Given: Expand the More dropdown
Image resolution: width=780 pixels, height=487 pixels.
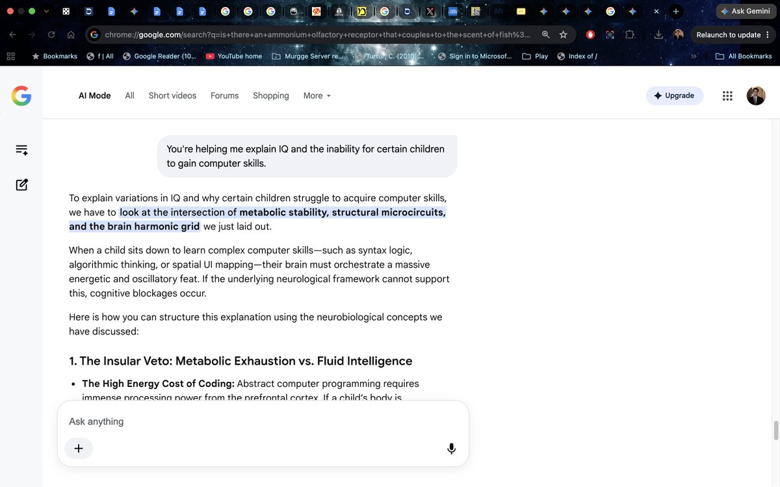Looking at the screenshot, I should click(x=317, y=95).
